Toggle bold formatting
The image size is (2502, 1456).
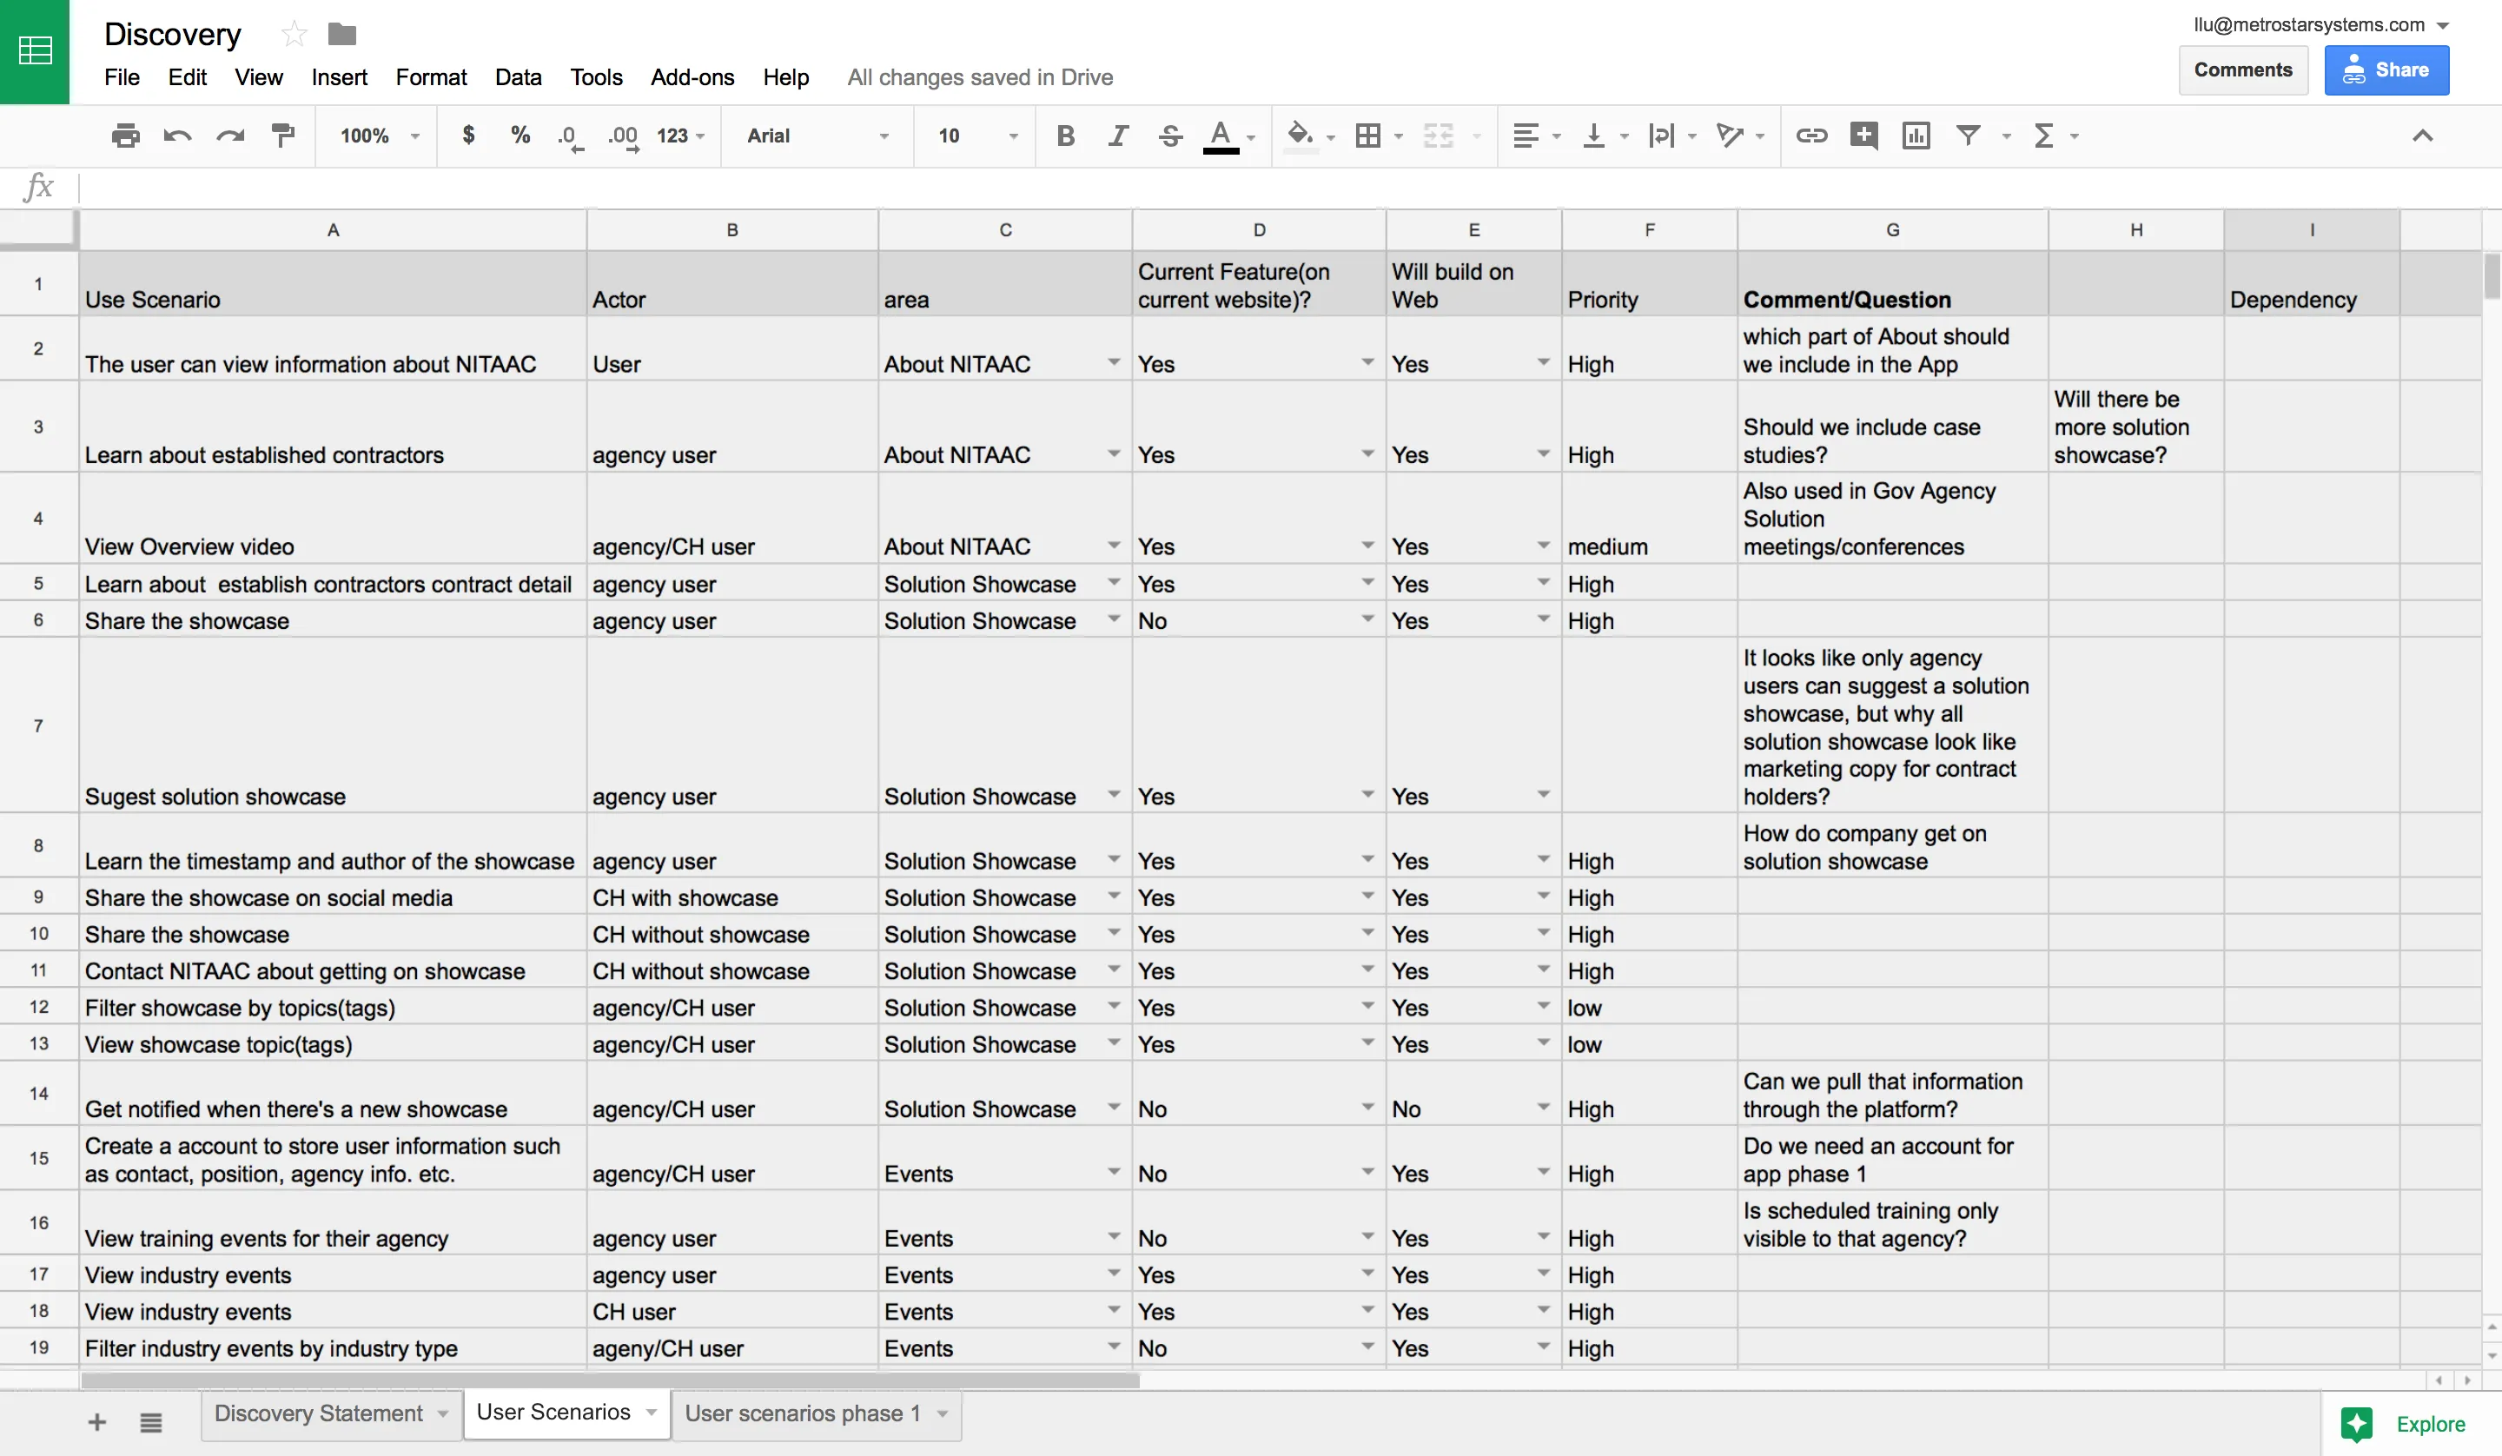point(1065,136)
